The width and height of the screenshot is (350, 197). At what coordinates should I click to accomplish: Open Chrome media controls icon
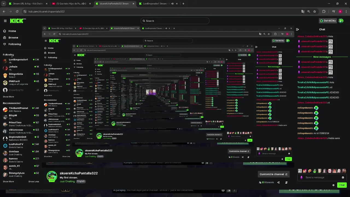tap(334, 11)
